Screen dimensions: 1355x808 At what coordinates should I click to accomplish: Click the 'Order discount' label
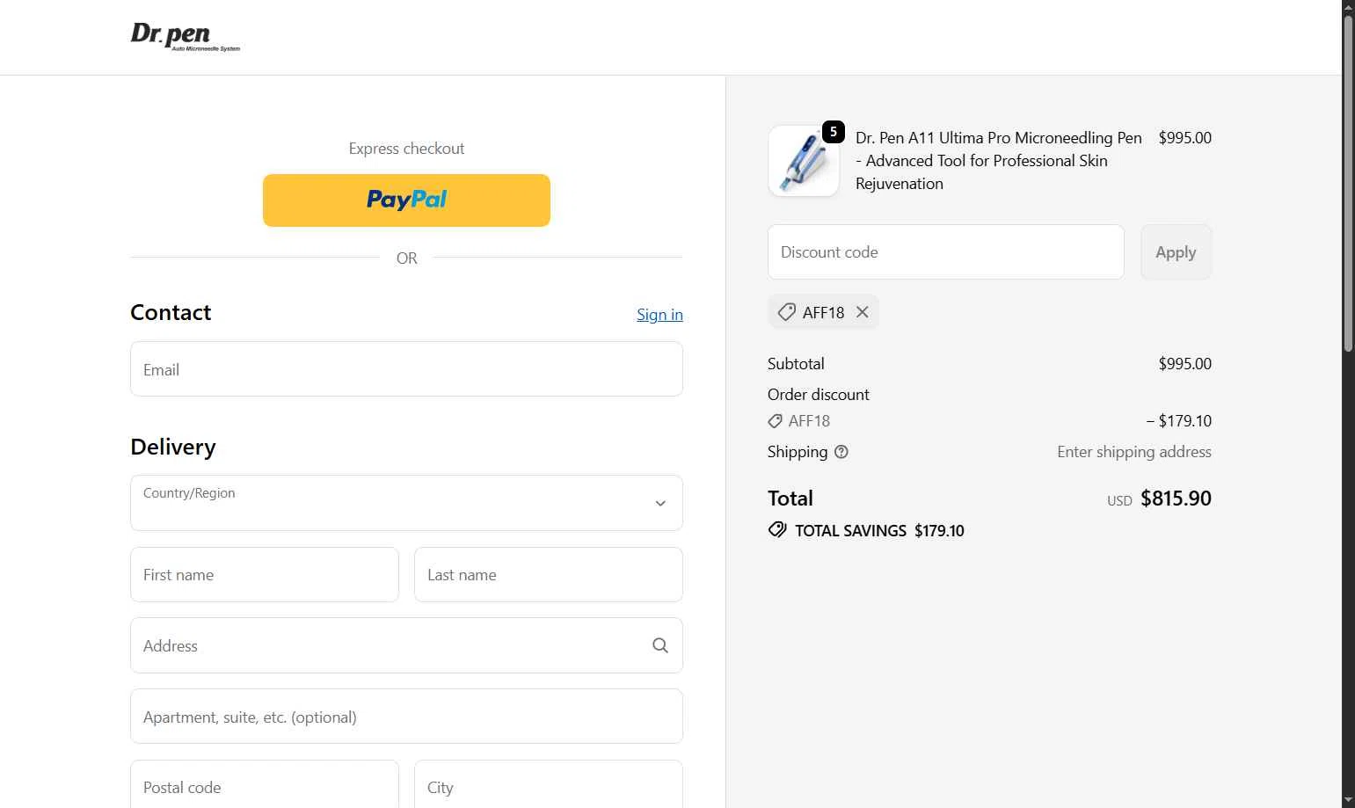[x=819, y=395]
